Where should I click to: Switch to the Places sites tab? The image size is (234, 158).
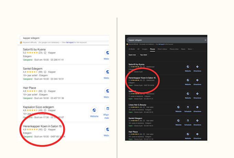point(174,49)
